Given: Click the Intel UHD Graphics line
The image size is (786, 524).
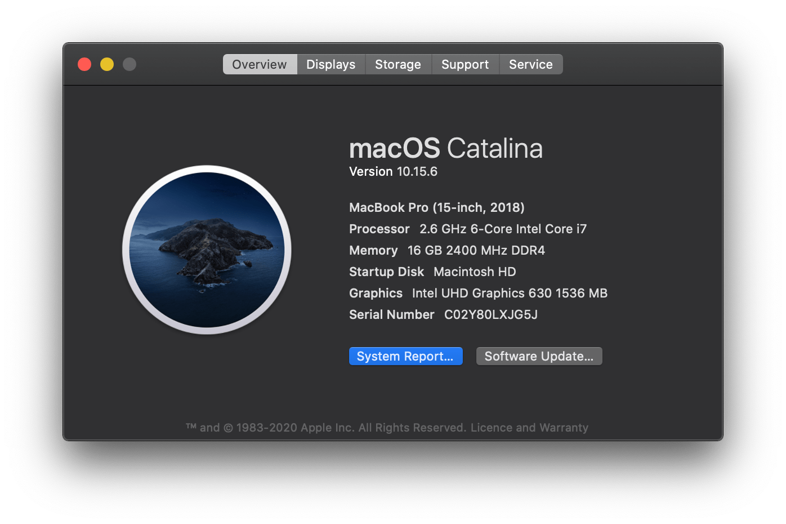Looking at the screenshot, I should [478, 293].
